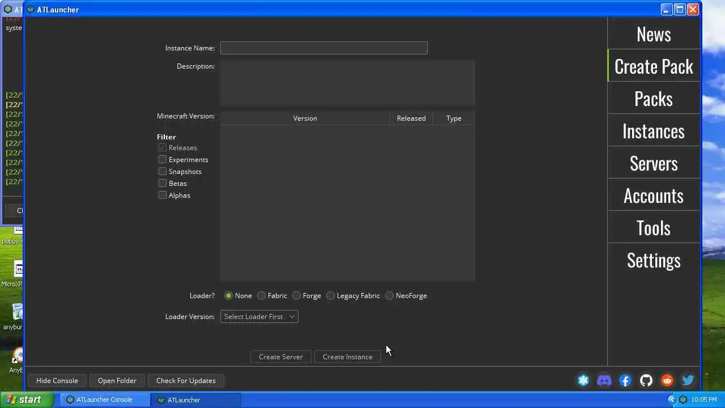
Task: Select the NeoForge loader radio button
Action: (x=389, y=296)
